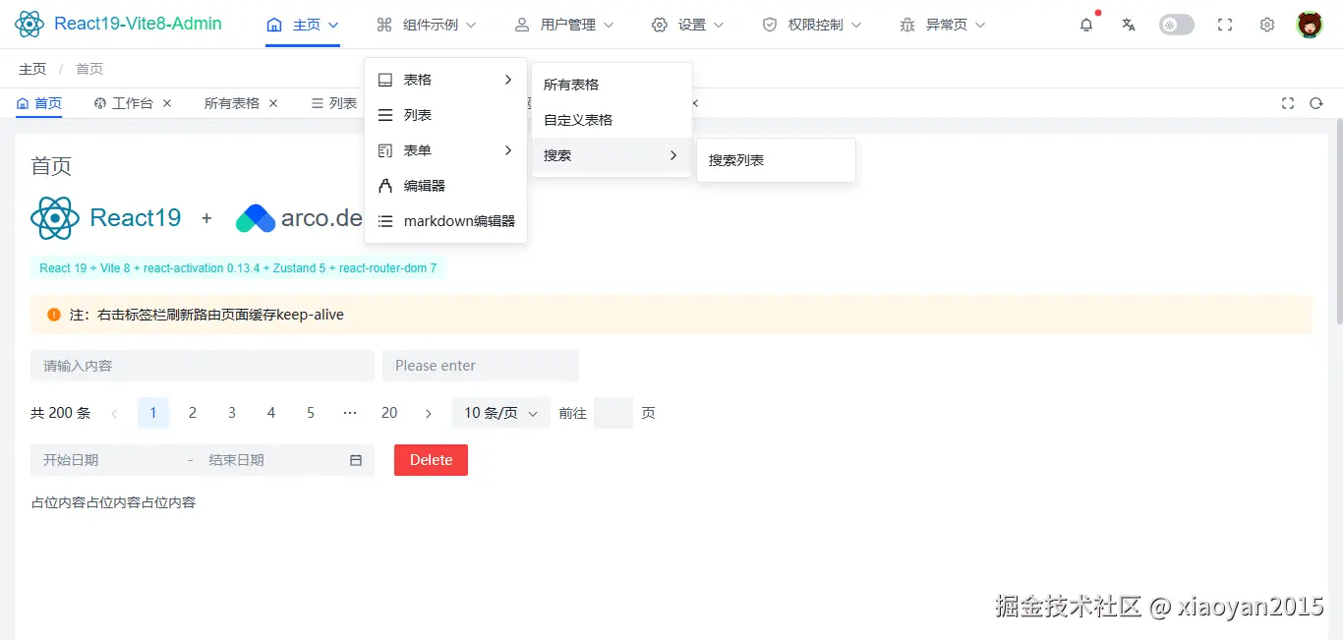1343x640 pixels.
Task: Go to page 5
Action: tap(311, 413)
